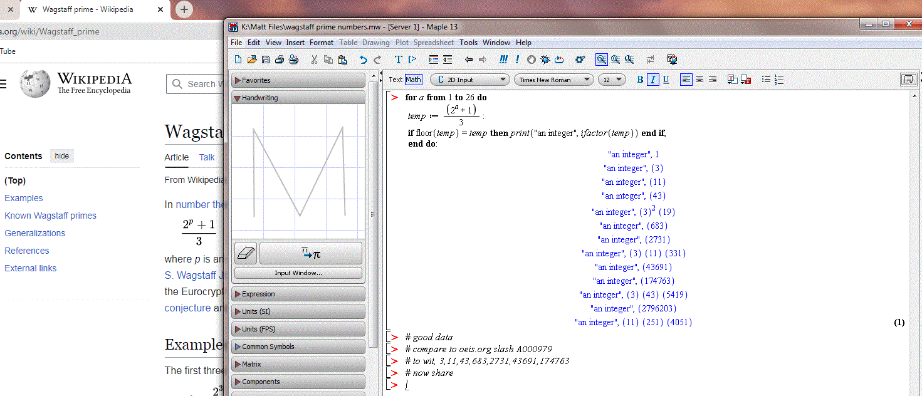
Task: Expand the Components palette
Action: tap(298, 382)
